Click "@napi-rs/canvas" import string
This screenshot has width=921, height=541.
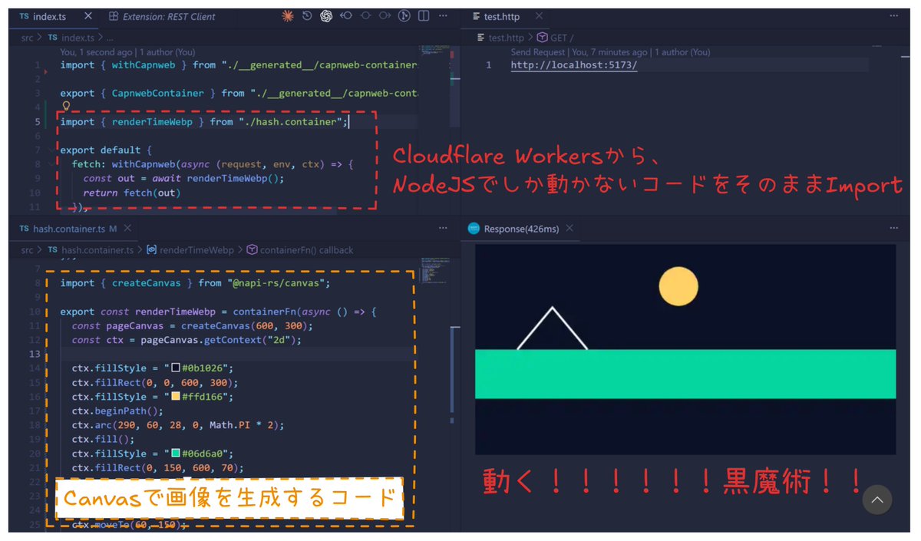tap(279, 283)
